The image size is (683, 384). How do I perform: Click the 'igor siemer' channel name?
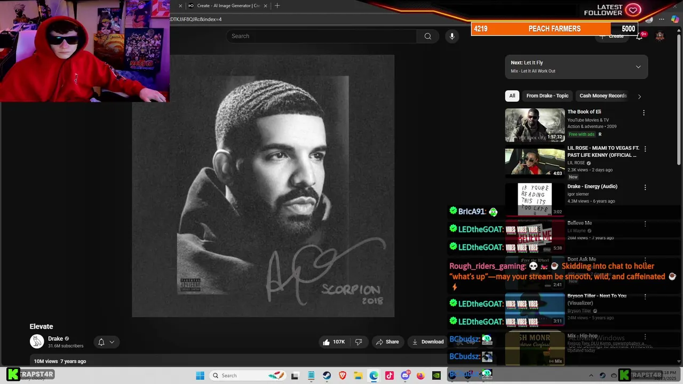[x=578, y=194]
